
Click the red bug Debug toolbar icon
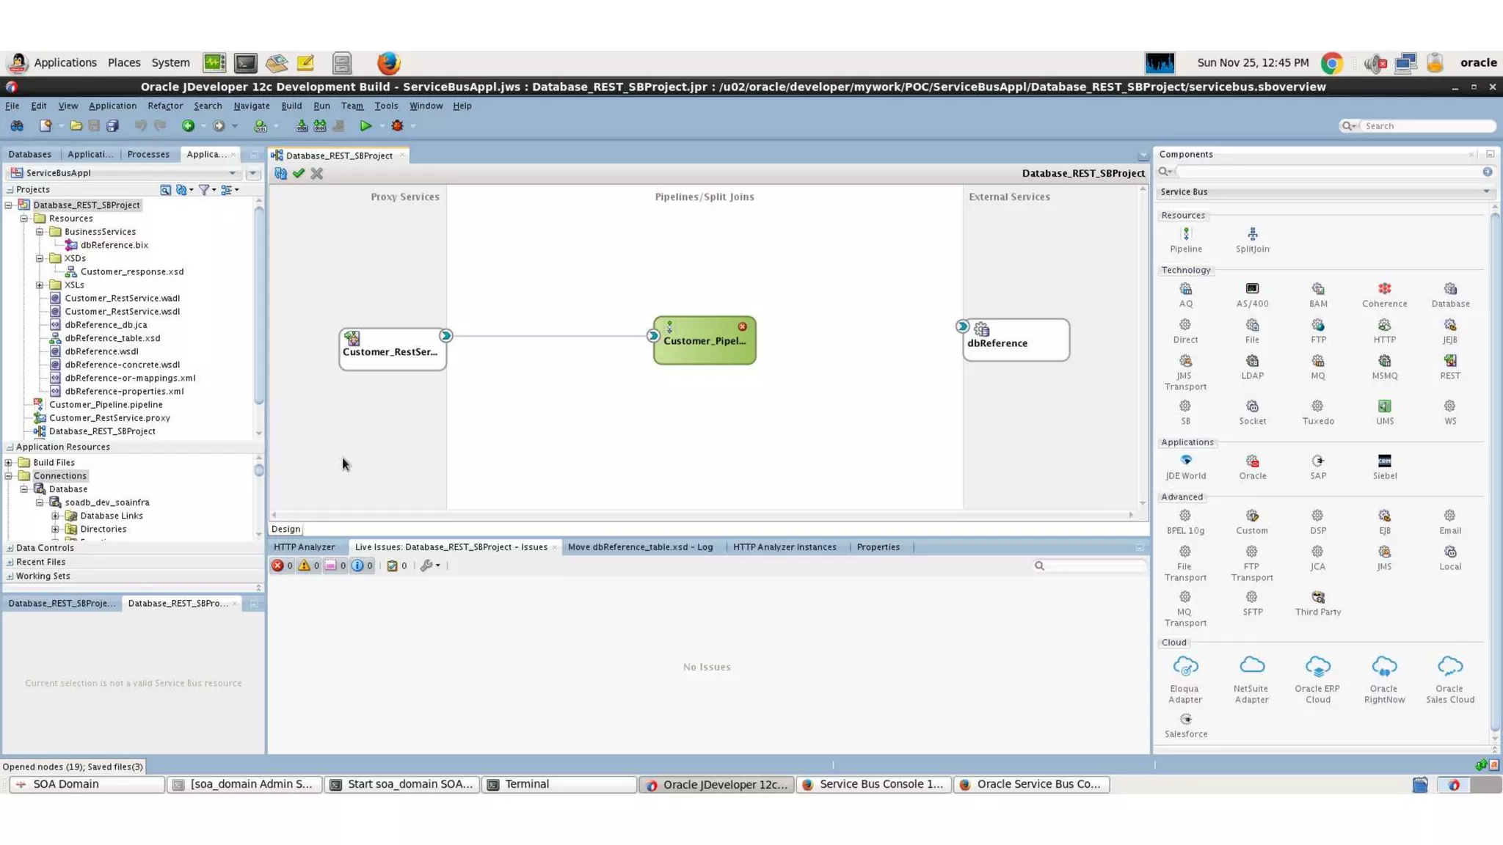[x=397, y=126]
